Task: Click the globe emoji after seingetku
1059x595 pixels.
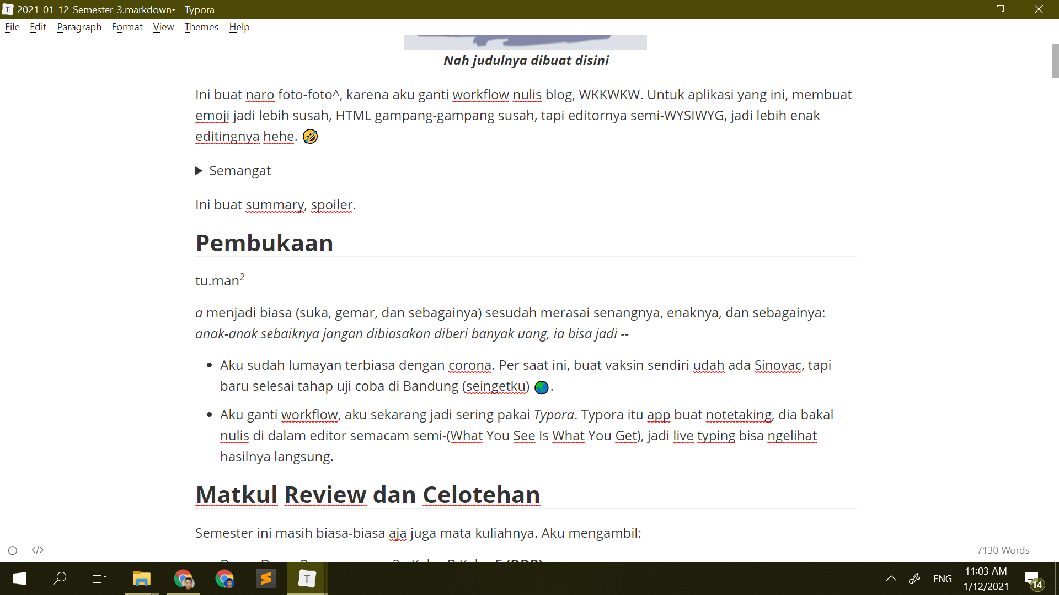Action: (x=542, y=387)
